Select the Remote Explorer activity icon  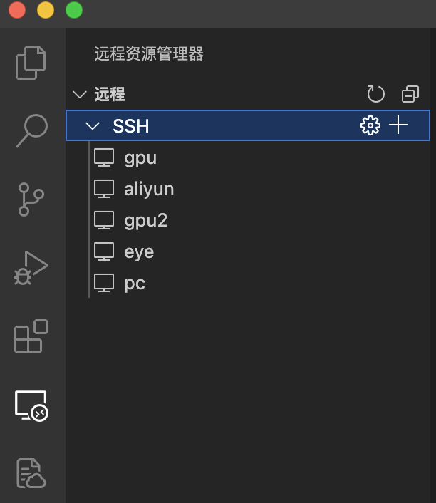pyautogui.click(x=31, y=406)
